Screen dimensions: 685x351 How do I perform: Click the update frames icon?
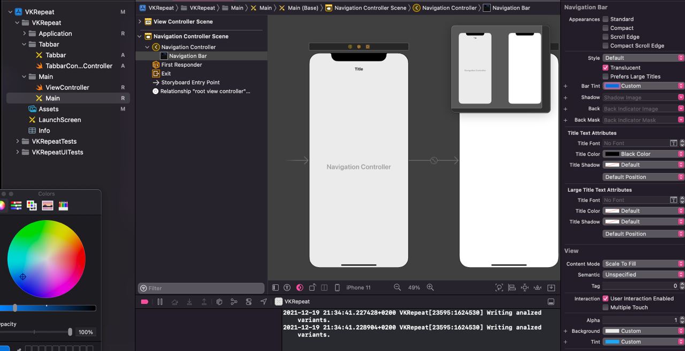[499, 287]
